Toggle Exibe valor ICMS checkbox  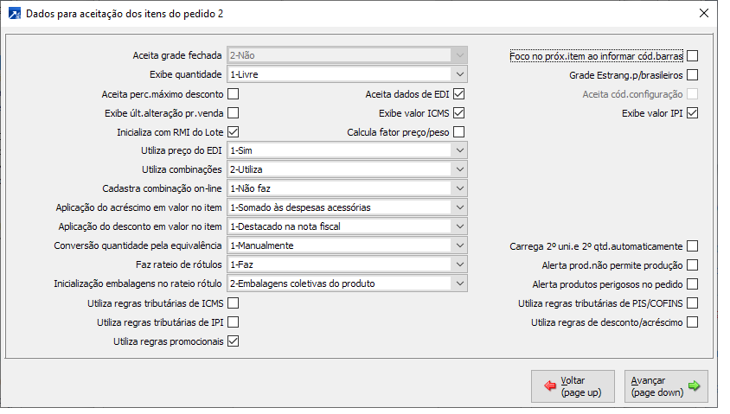pos(458,113)
